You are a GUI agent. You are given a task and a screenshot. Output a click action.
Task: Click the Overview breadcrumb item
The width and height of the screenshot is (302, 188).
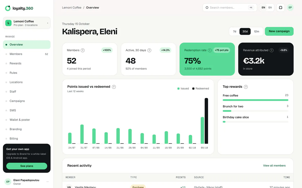click(x=93, y=8)
